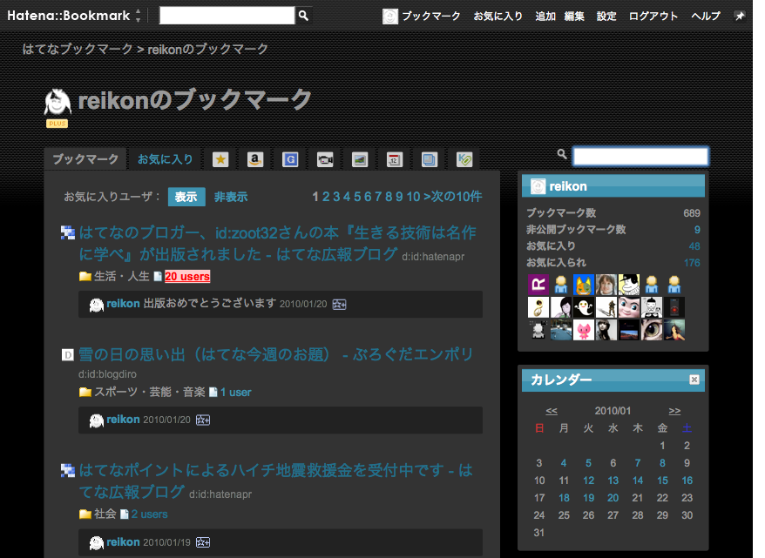
Task: Click the orange cat on blue avatar
Action: click(x=584, y=285)
